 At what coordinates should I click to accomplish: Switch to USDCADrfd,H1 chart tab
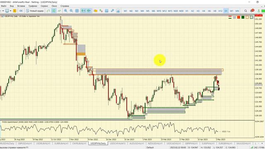(173, 144)
